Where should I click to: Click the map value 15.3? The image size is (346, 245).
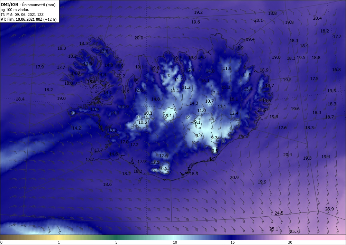click(x=226, y=87)
